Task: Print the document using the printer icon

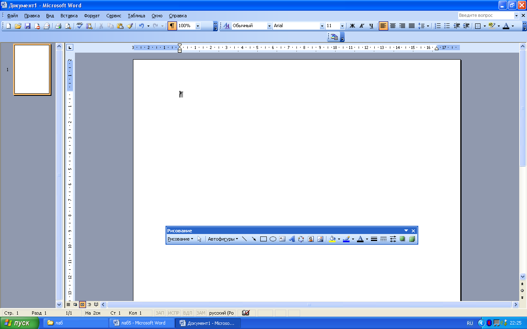Action: (58, 26)
